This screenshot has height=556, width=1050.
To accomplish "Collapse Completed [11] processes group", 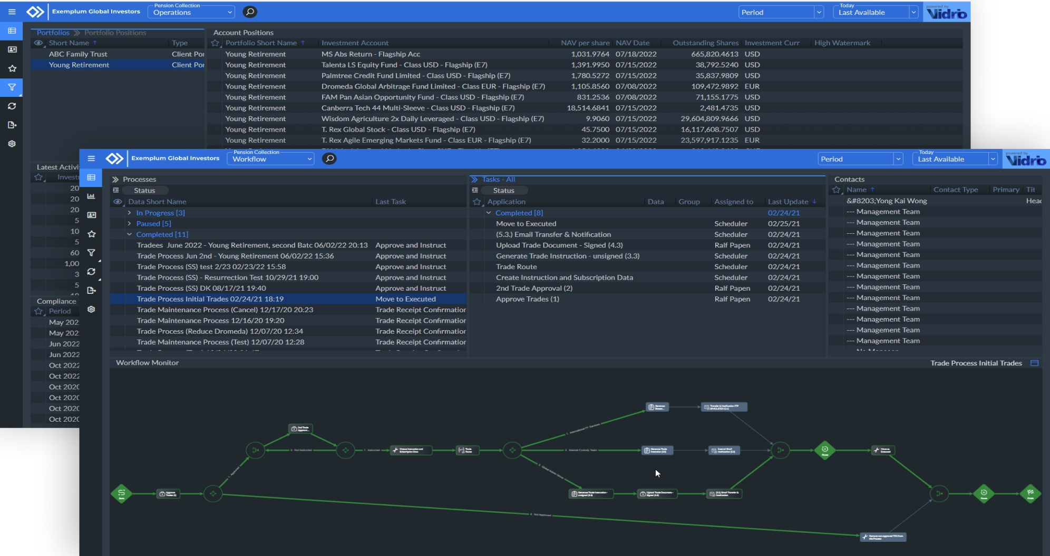I will point(130,234).
